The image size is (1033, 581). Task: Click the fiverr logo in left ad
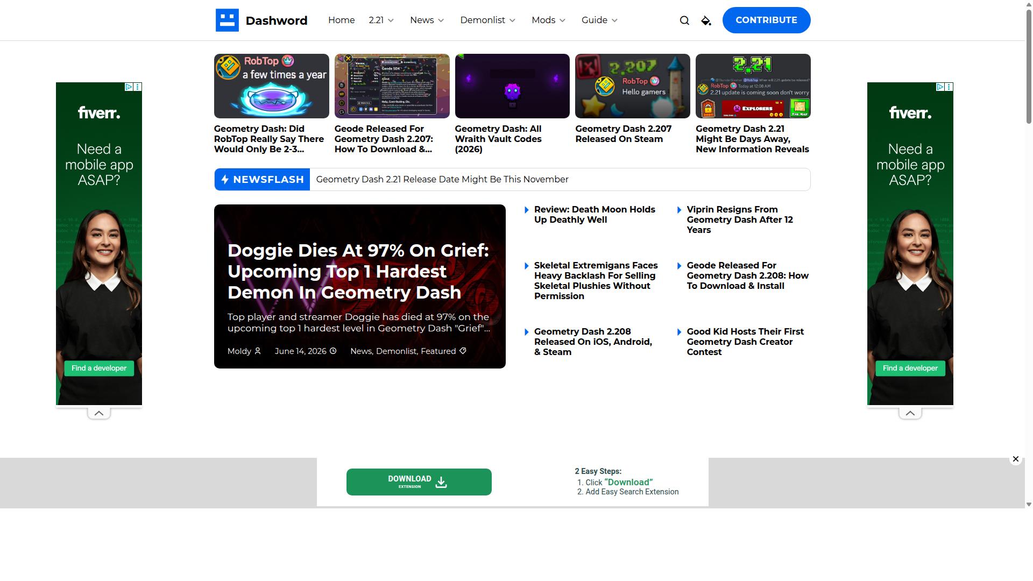[x=99, y=112]
